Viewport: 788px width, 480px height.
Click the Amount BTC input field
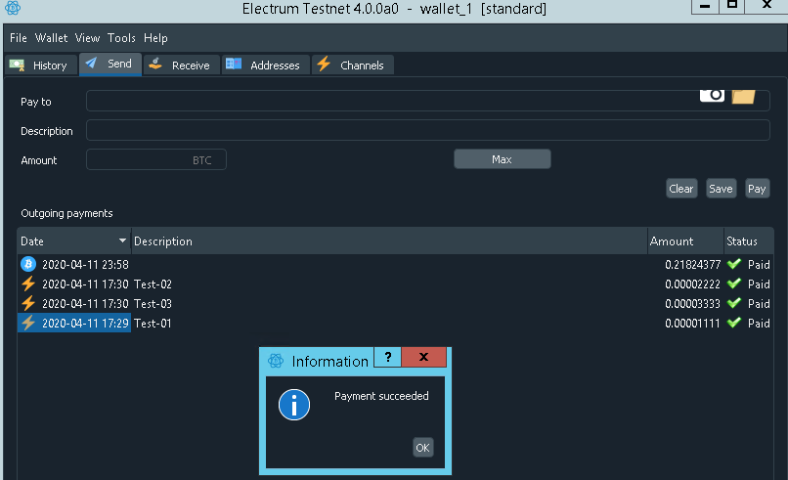pyautogui.click(x=156, y=159)
